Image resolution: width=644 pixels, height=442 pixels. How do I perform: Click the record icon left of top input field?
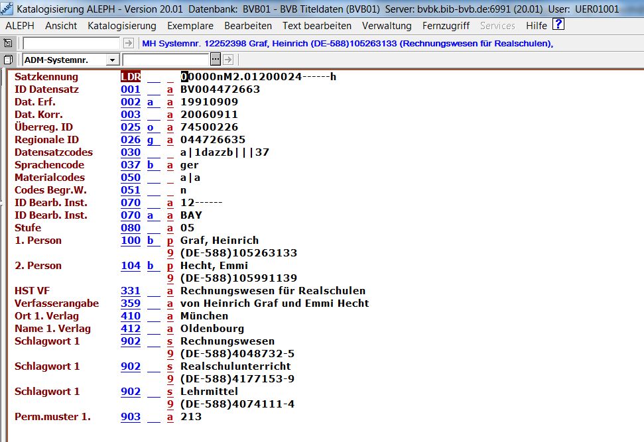tap(8, 43)
